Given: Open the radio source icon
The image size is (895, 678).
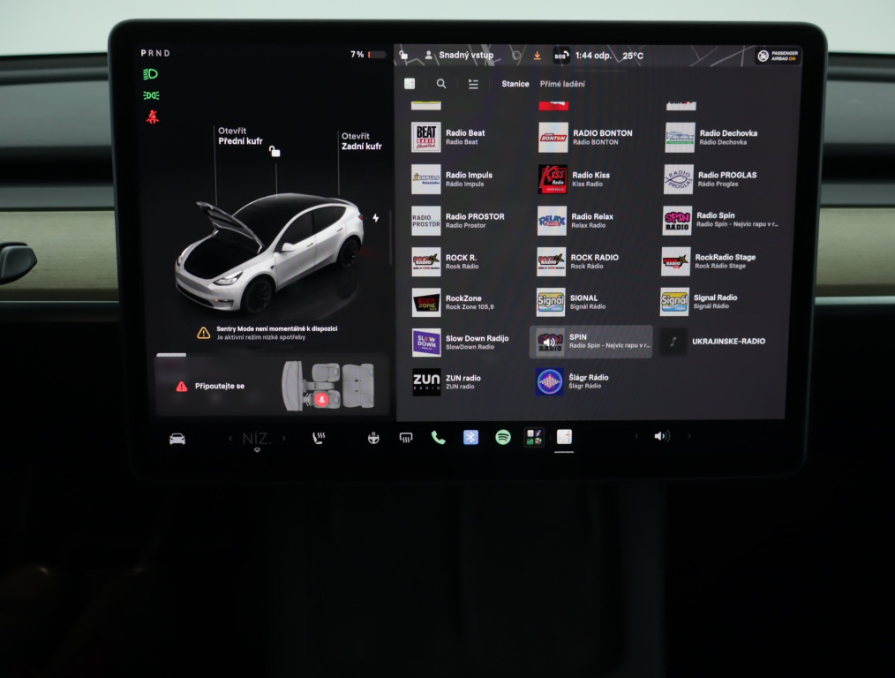Looking at the screenshot, I should [x=410, y=84].
